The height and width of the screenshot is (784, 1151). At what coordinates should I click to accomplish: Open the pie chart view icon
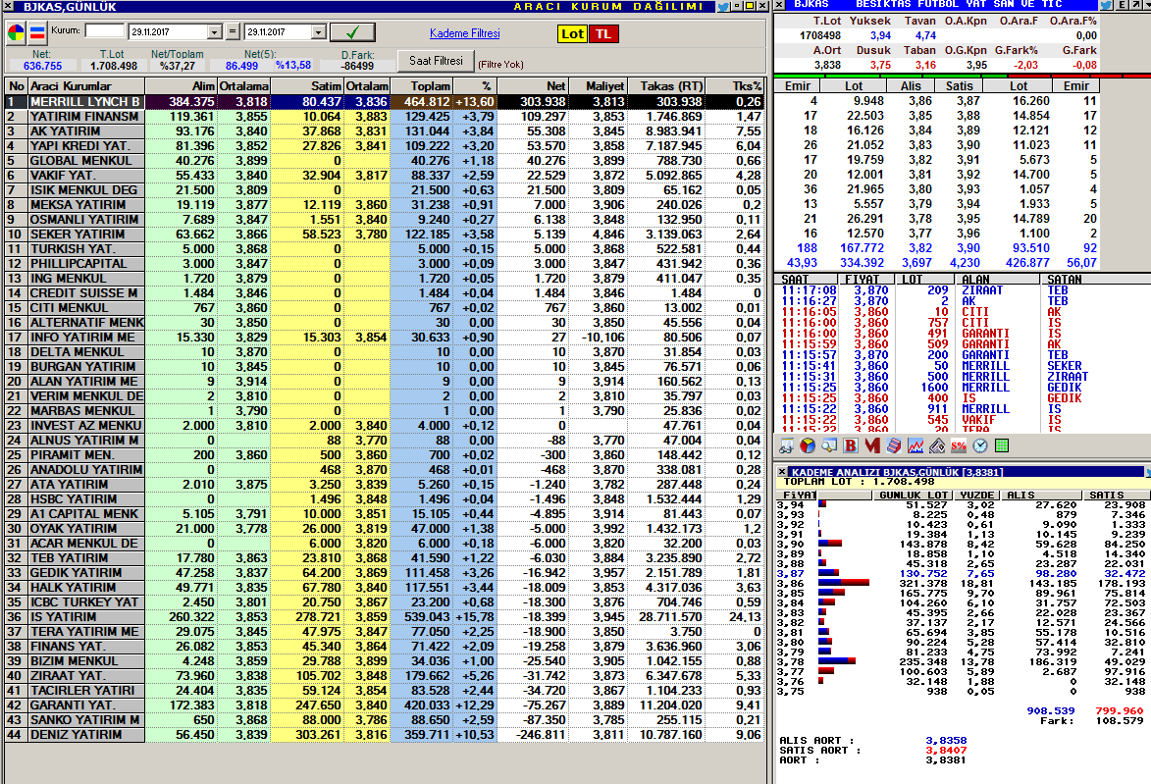pos(16,33)
